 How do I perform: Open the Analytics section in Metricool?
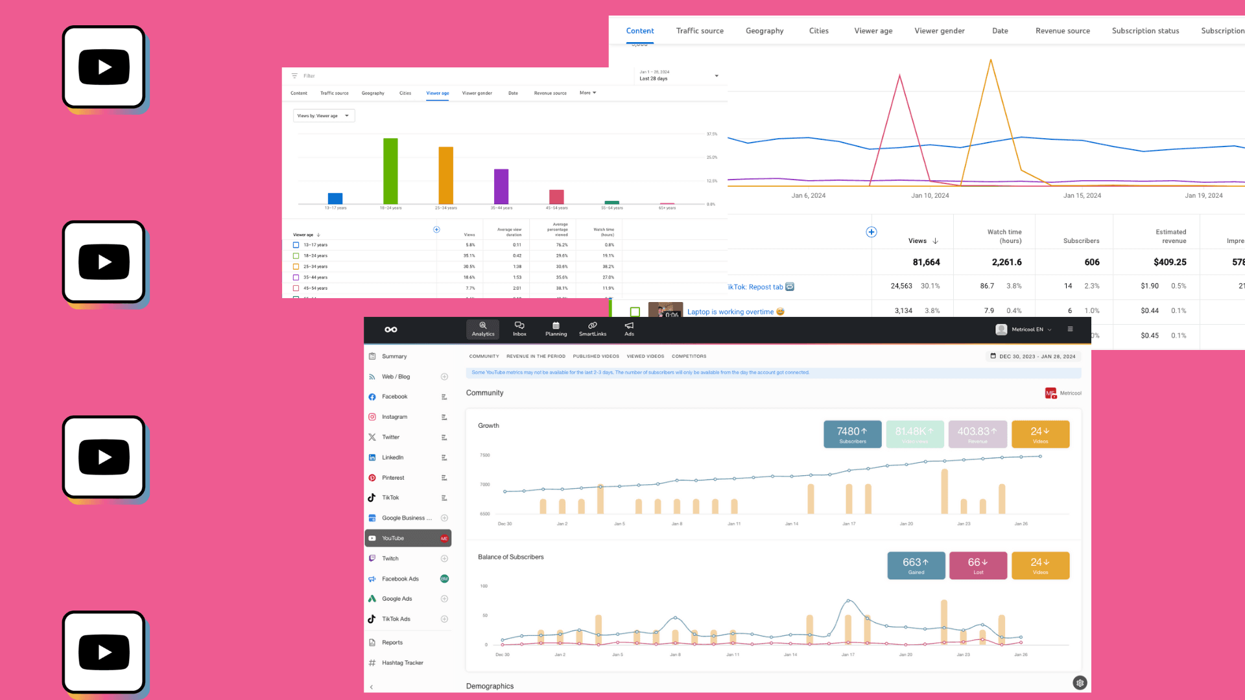(x=482, y=329)
